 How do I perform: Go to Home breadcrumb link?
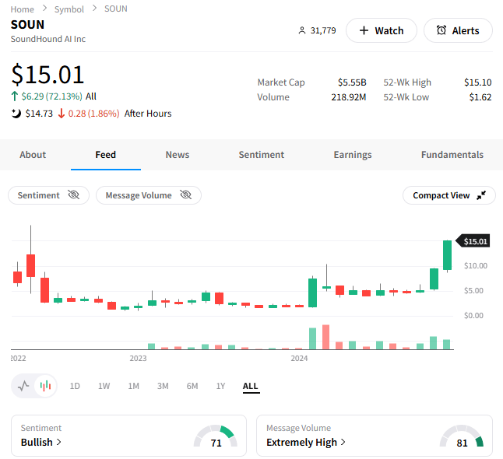[22, 9]
